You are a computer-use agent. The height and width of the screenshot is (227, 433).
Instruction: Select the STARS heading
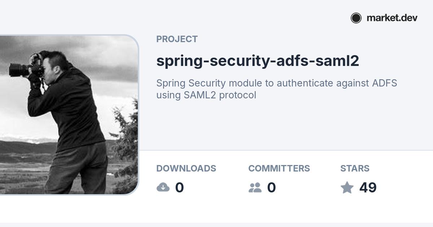click(355, 168)
